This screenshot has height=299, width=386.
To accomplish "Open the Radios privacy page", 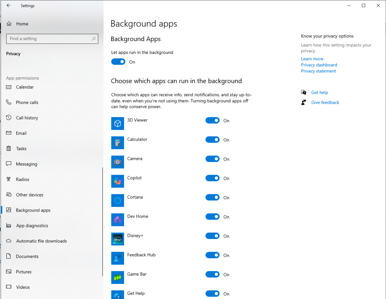I will [x=23, y=179].
